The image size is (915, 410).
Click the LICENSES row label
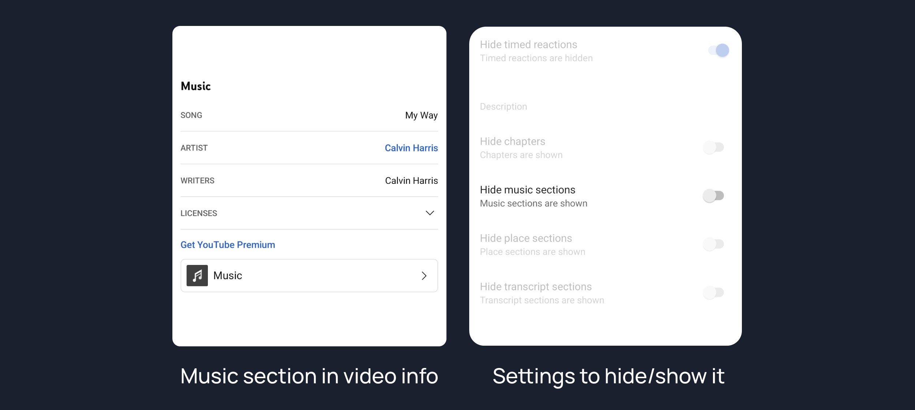[199, 213]
